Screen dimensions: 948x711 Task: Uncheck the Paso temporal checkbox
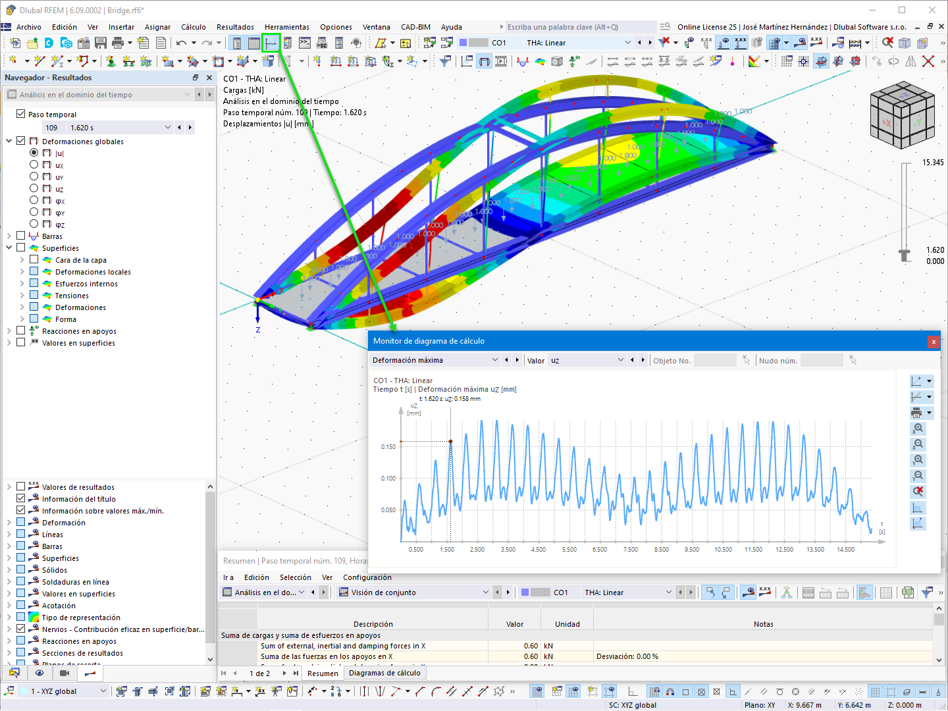[x=20, y=114]
